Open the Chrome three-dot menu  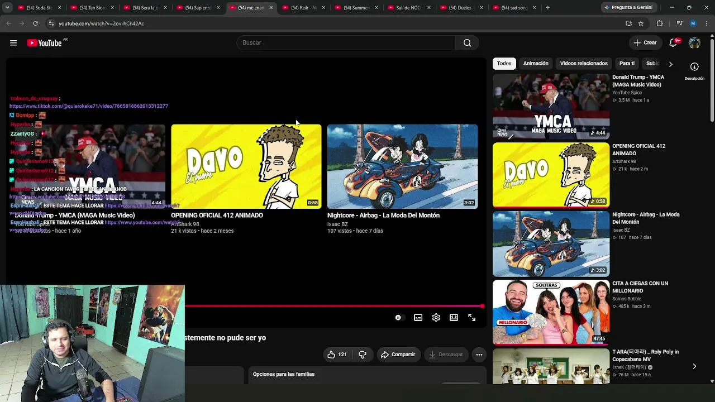point(707,23)
